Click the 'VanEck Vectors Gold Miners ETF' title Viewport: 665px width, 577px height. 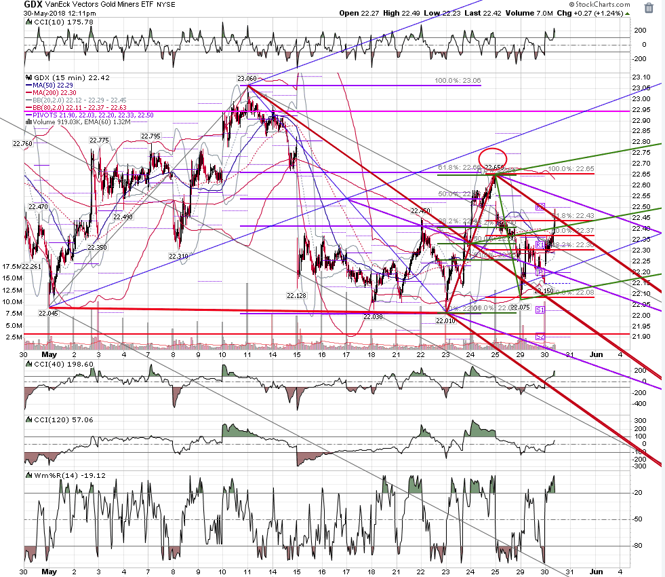pyautogui.click(x=99, y=4)
